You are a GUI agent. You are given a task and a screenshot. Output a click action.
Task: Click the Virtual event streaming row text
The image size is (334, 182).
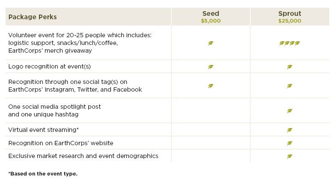[x=43, y=130]
